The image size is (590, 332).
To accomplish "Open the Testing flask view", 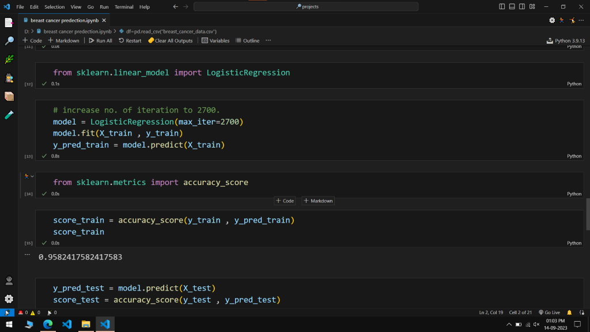I will [9, 115].
